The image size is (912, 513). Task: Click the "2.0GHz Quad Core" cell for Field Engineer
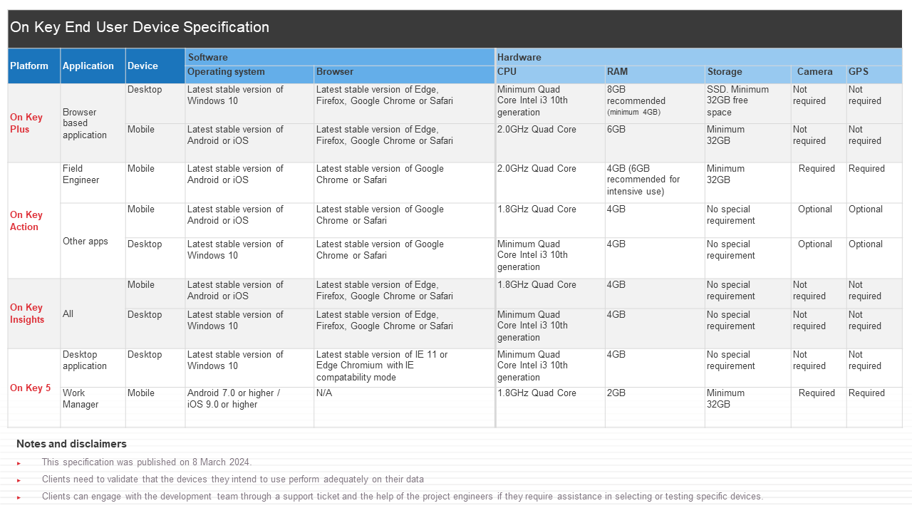550,182
